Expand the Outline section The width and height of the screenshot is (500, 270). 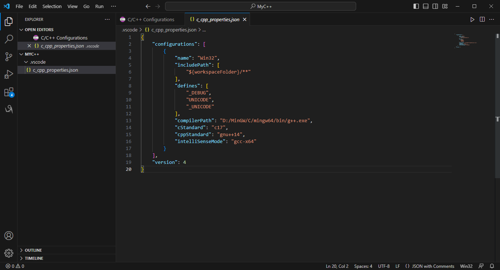click(33, 250)
